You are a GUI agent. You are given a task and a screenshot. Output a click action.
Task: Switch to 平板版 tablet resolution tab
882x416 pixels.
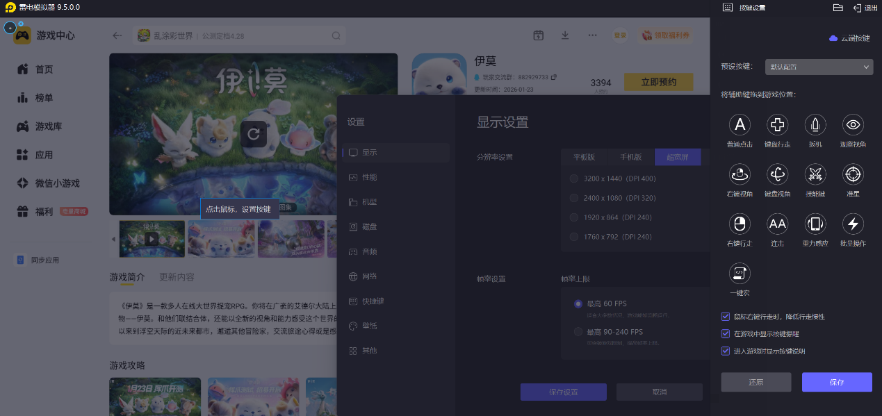585,157
